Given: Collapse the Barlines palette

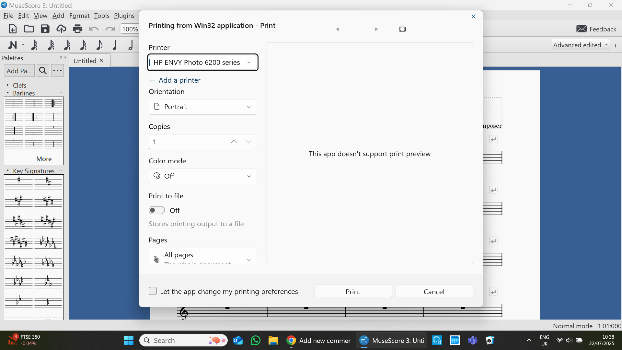Looking at the screenshot, I should (8, 93).
